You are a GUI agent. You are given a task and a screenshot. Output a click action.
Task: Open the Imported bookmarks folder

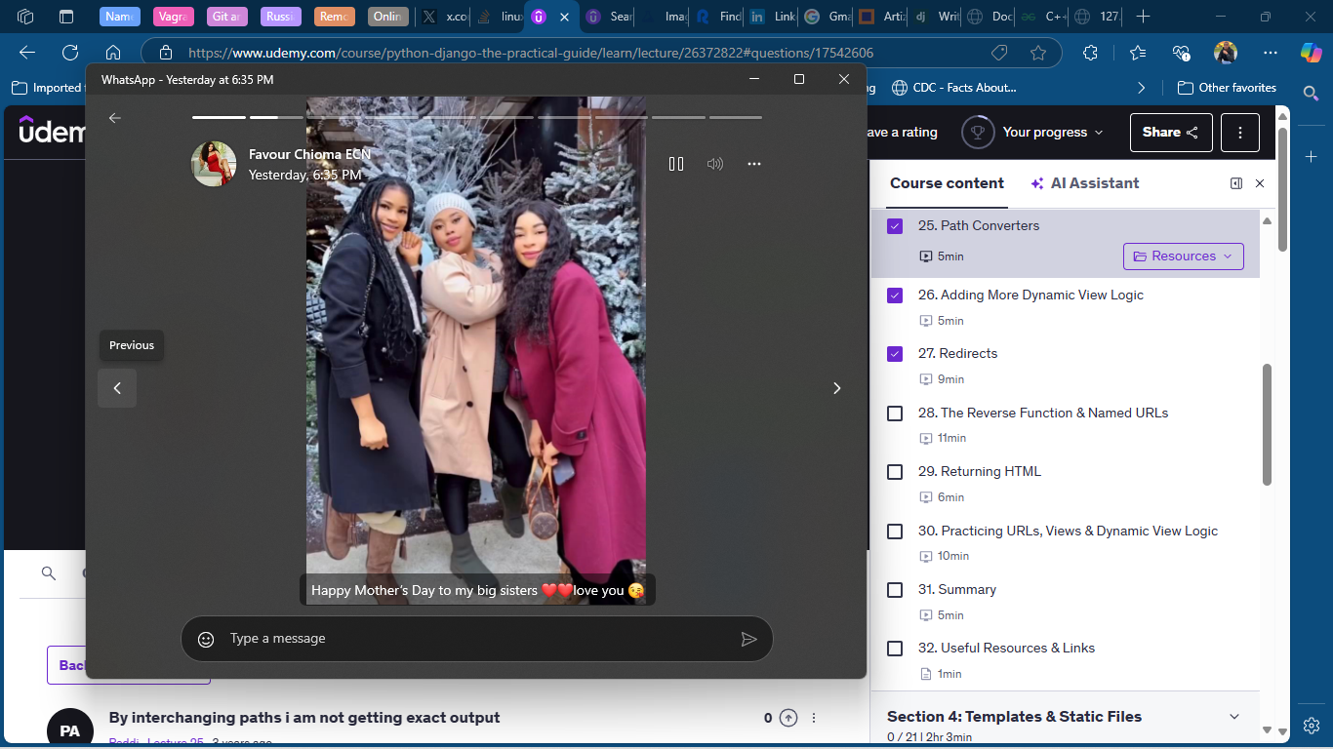point(47,88)
